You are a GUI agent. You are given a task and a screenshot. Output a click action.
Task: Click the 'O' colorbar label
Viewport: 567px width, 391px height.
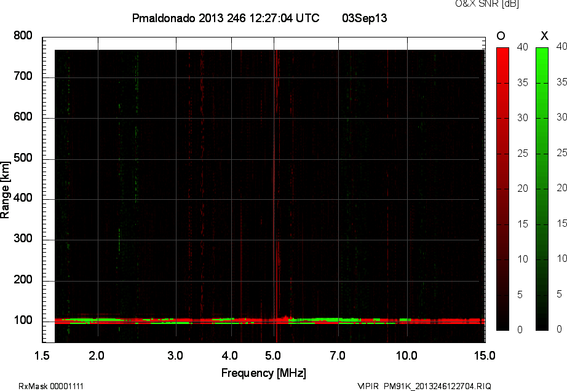pyautogui.click(x=501, y=36)
